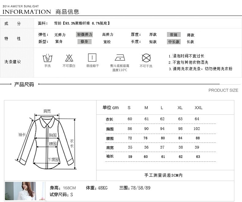Click the 下摆围 label on the shirt diagram
Viewport: 242px width, 202px height.
53,160
